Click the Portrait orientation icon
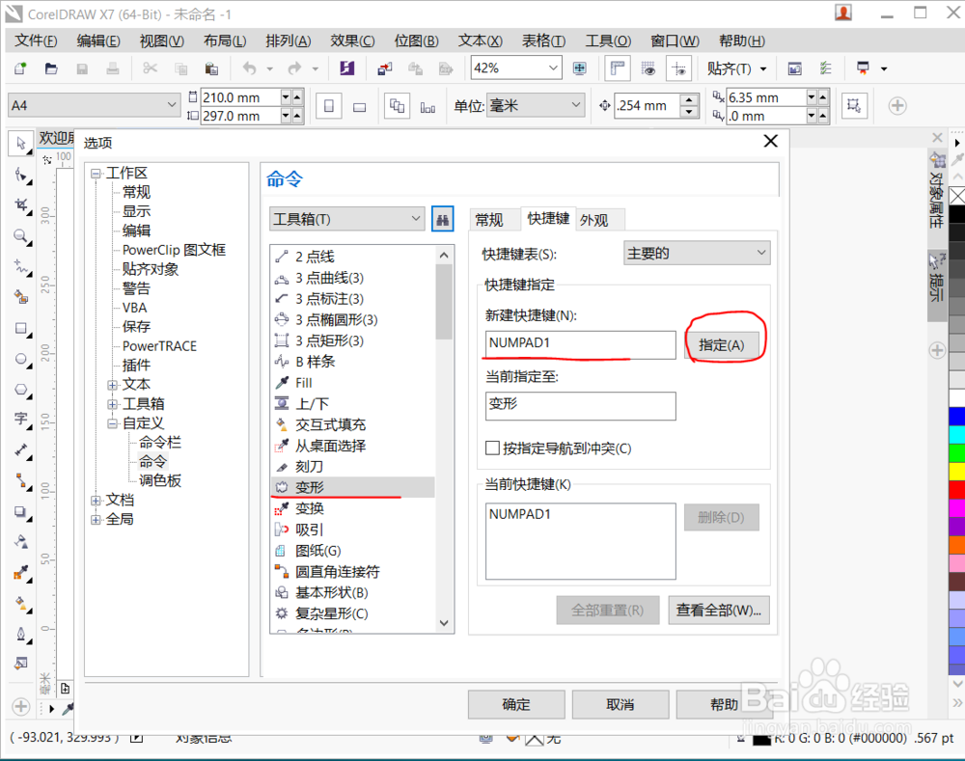 pyautogui.click(x=329, y=106)
